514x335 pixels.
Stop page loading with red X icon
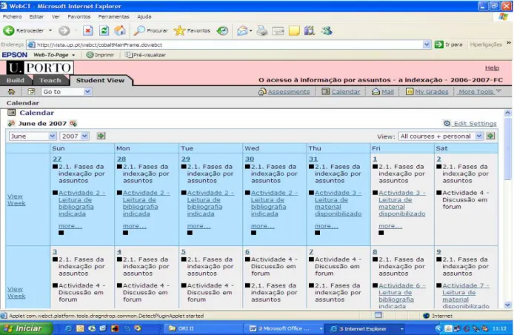[x=87, y=31]
